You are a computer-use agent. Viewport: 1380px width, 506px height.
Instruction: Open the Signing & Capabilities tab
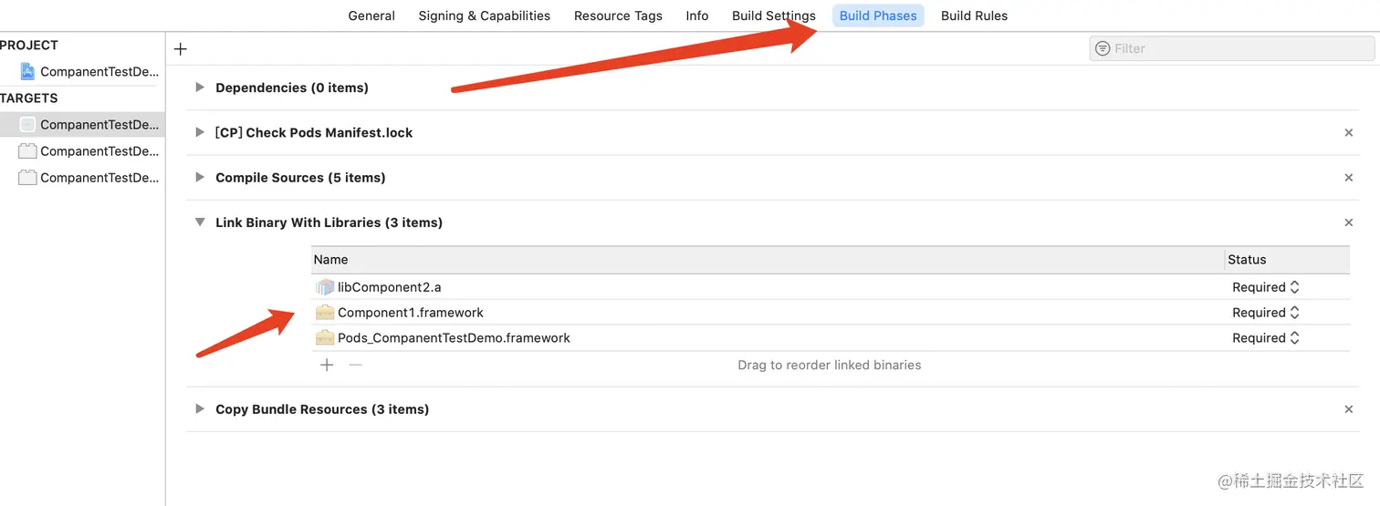pos(484,15)
